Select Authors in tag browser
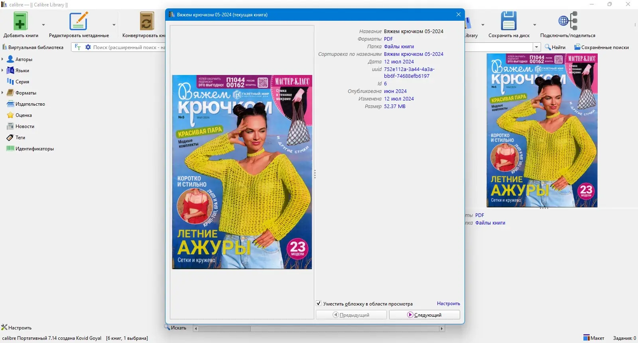Screen dimensions: 638x343 pos(24,59)
